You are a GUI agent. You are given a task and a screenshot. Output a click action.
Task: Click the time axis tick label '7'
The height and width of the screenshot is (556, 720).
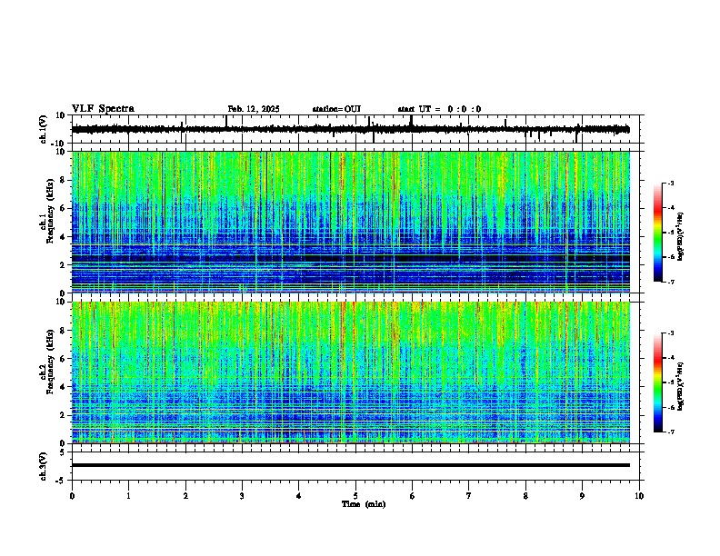[469, 496]
